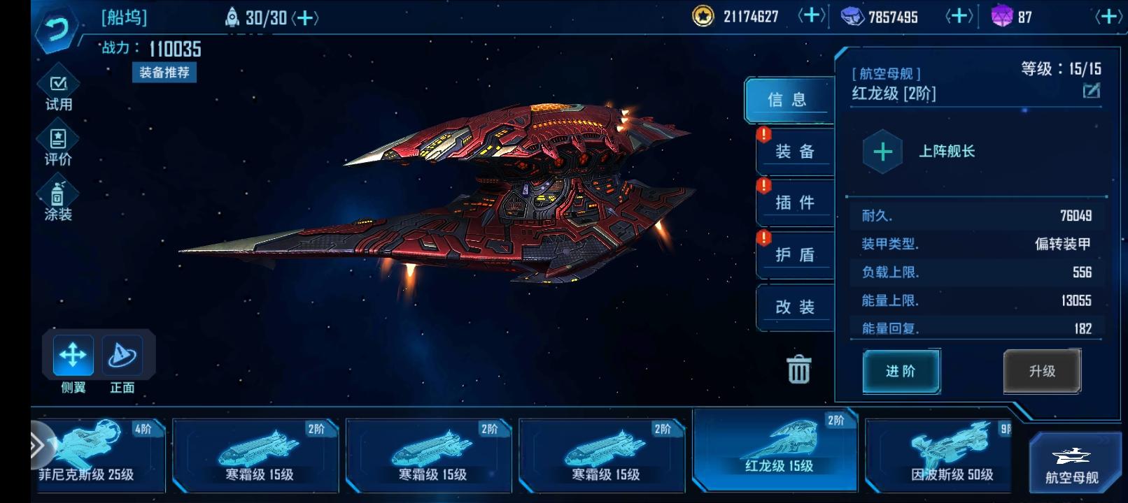Click the back arrow hexagon icon
The width and height of the screenshot is (1128, 503).
(57, 29)
